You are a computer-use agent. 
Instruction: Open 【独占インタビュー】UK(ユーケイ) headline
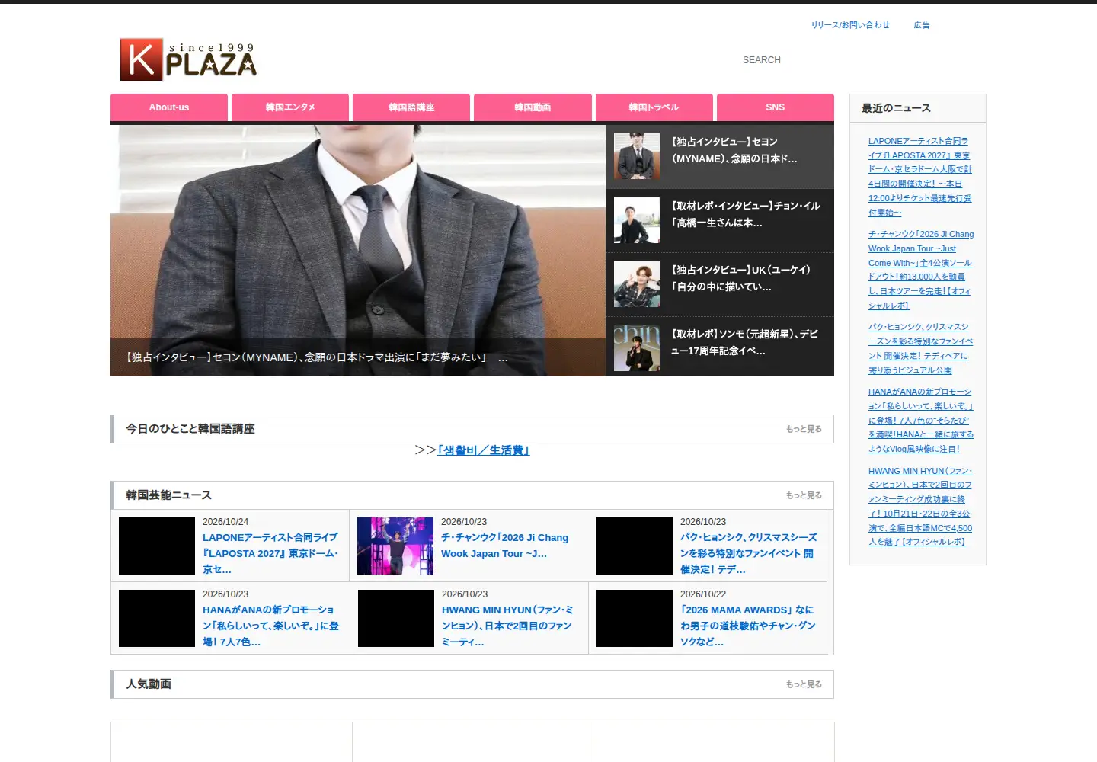tap(740, 278)
